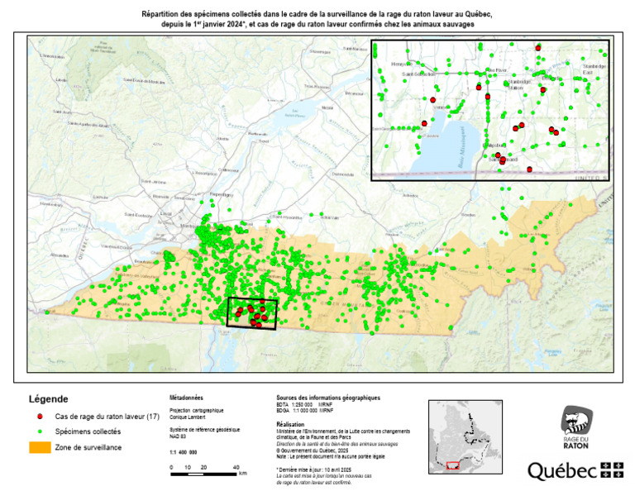The width and height of the screenshot is (635, 491).
Task: Click the green collected specimens legend dot
Action: [x=40, y=431]
